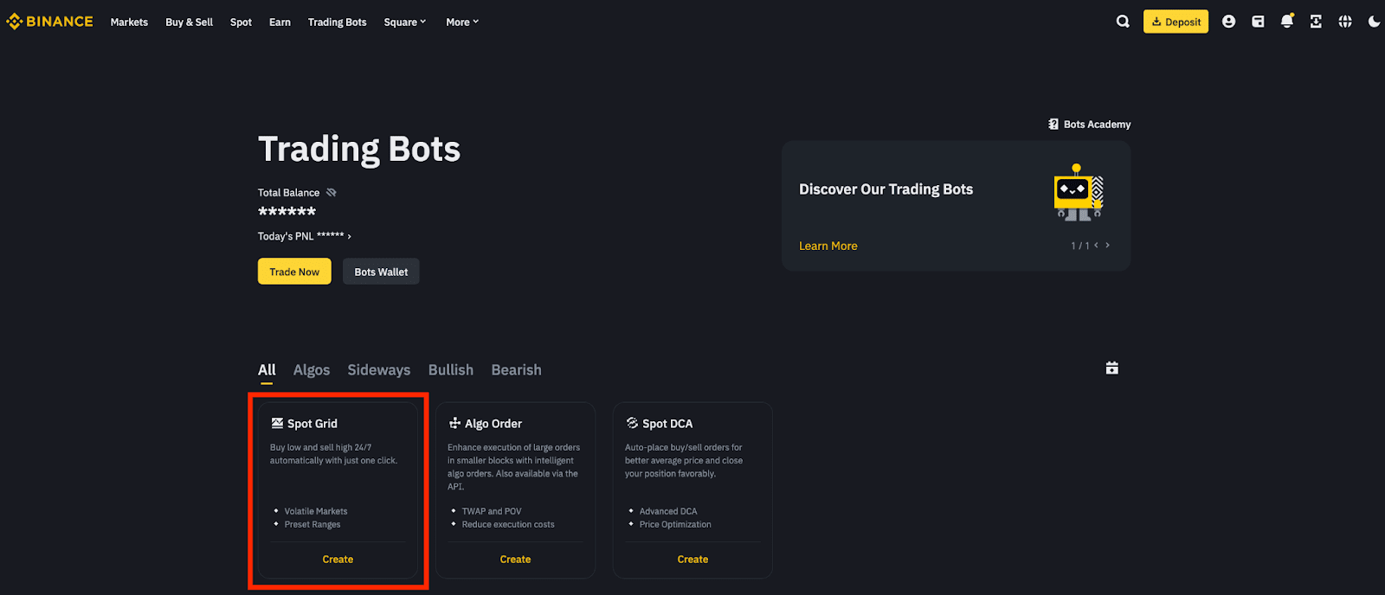Switch to the Bullish tab
Screen dimensions: 1385x595
coord(451,370)
